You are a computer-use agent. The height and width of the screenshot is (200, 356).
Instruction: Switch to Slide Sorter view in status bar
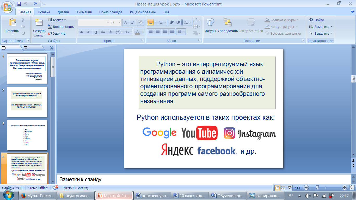pos(283,187)
